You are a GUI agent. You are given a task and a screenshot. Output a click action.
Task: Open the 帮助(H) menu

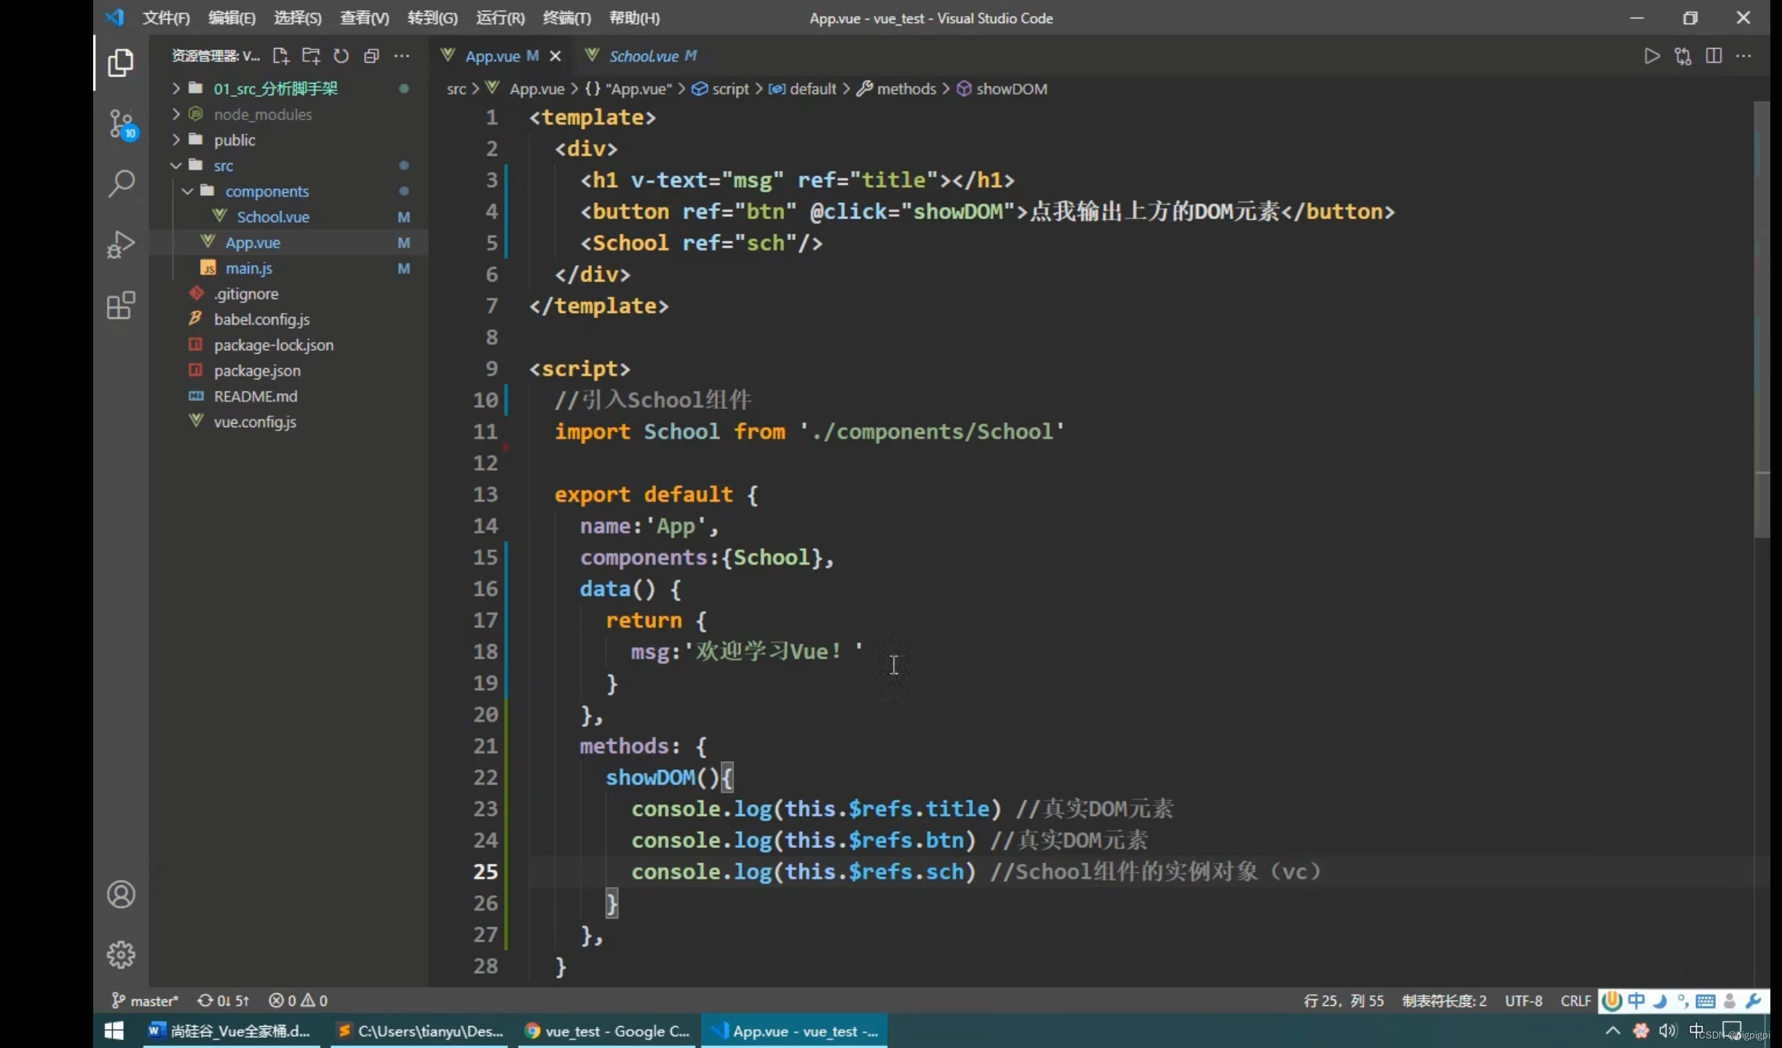(x=634, y=17)
